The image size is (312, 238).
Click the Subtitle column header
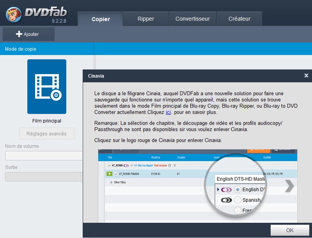[267, 157]
